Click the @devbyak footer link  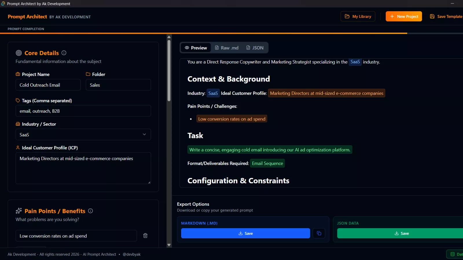coord(132,254)
